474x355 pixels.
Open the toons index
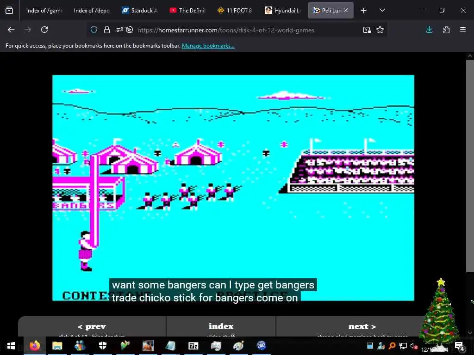[x=221, y=327]
